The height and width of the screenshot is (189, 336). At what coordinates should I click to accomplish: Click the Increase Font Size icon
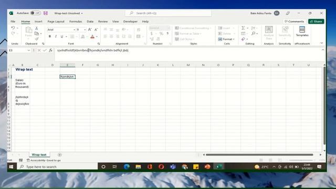(90, 29)
